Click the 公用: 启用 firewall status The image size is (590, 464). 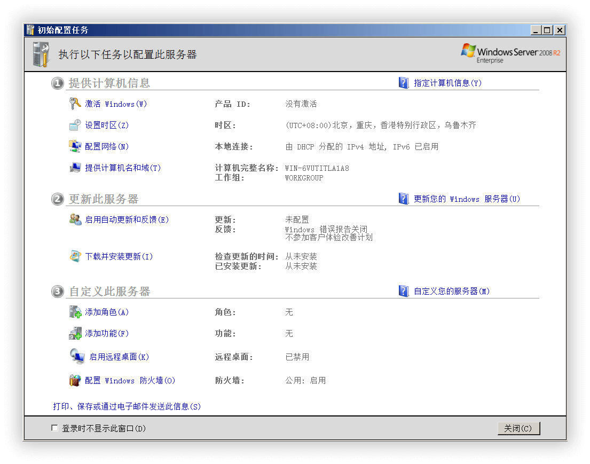(305, 381)
